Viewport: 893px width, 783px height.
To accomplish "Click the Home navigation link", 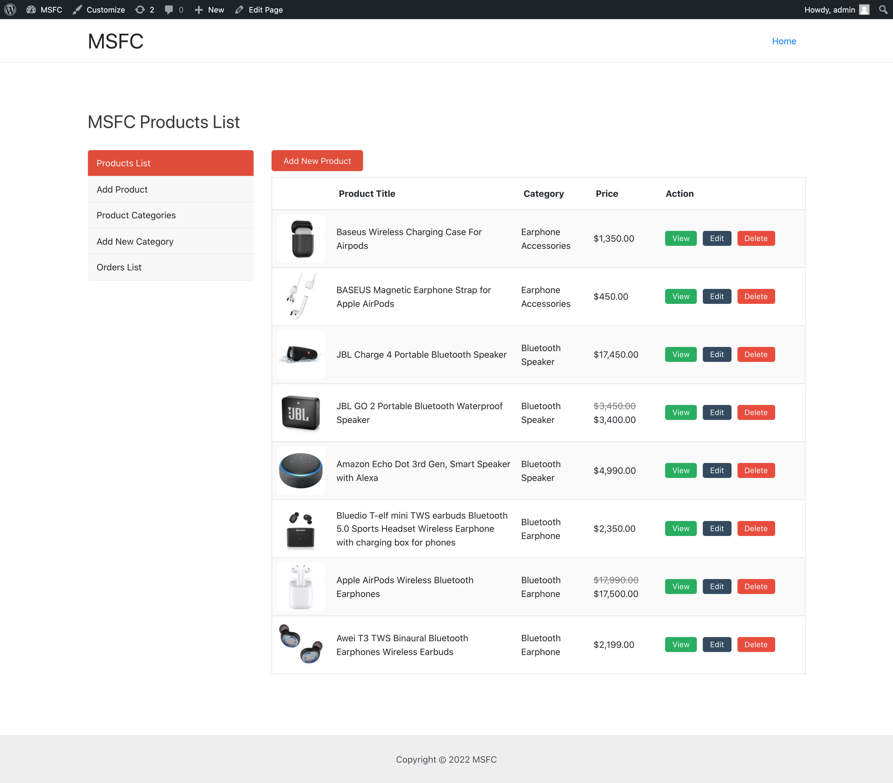I will click(x=783, y=41).
